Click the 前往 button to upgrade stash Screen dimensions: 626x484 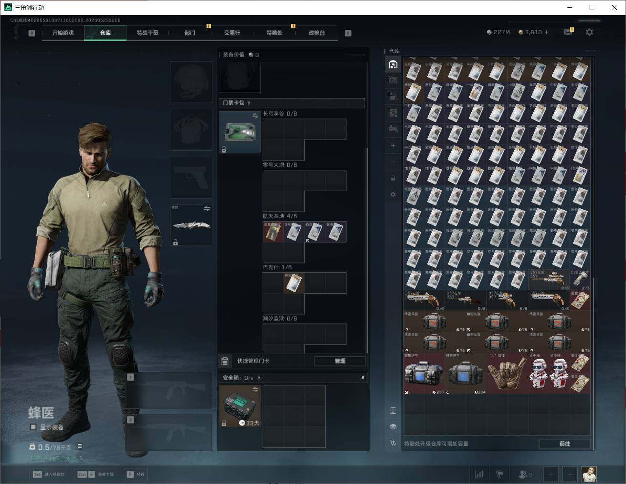[564, 444]
